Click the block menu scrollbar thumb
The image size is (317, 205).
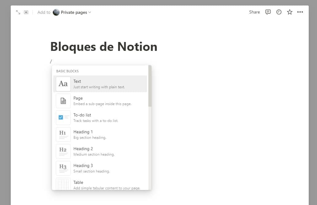150,86
